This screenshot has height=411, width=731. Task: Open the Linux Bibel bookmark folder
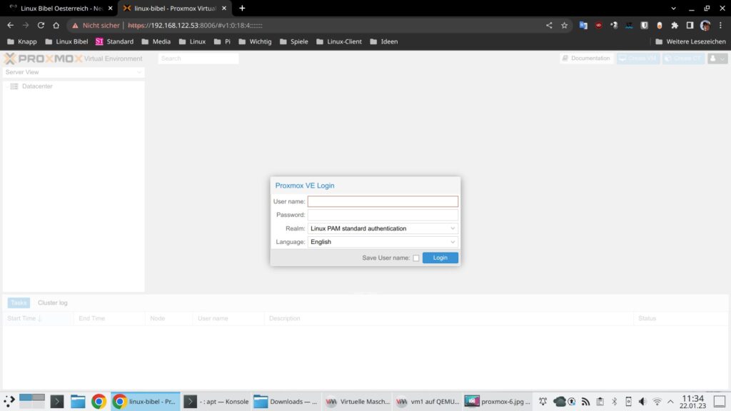[66, 41]
